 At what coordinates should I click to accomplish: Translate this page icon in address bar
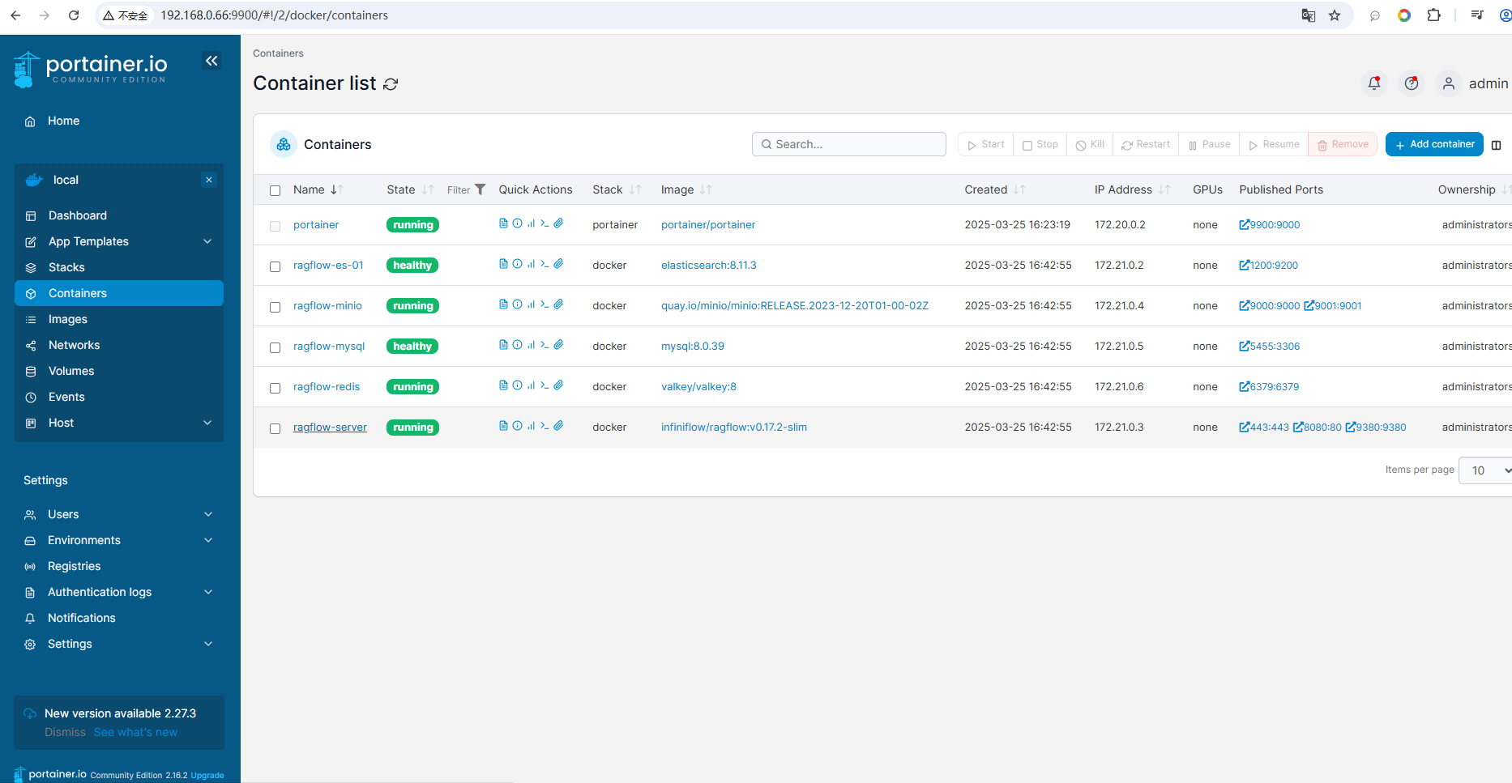click(1308, 15)
